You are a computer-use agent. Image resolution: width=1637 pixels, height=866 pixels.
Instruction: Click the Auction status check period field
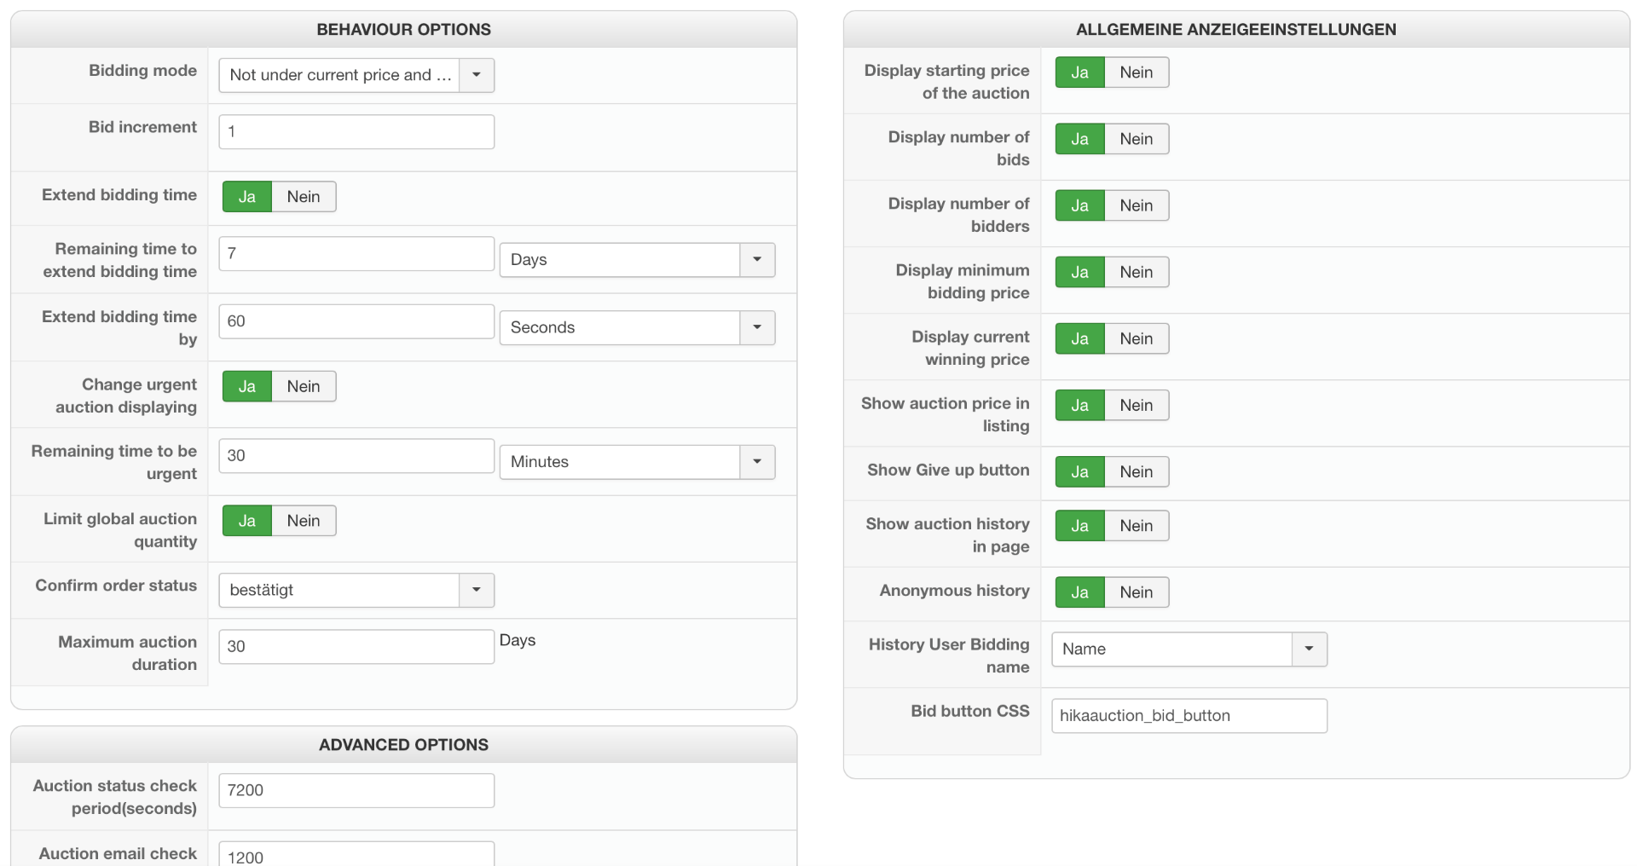(356, 791)
